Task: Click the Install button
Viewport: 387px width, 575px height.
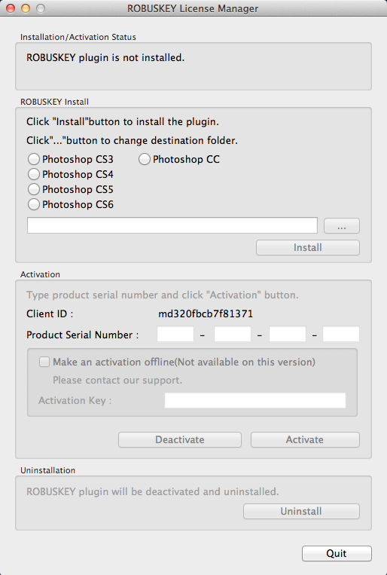Action: (308, 247)
